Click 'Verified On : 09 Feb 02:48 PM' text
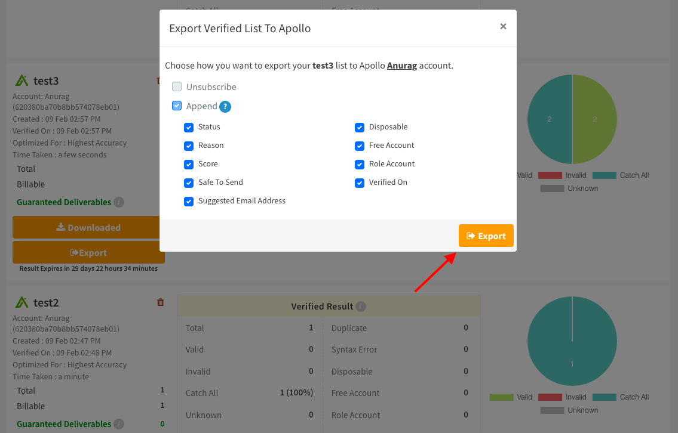The width and height of the screenshot is (678, 433). pos(62,352)
